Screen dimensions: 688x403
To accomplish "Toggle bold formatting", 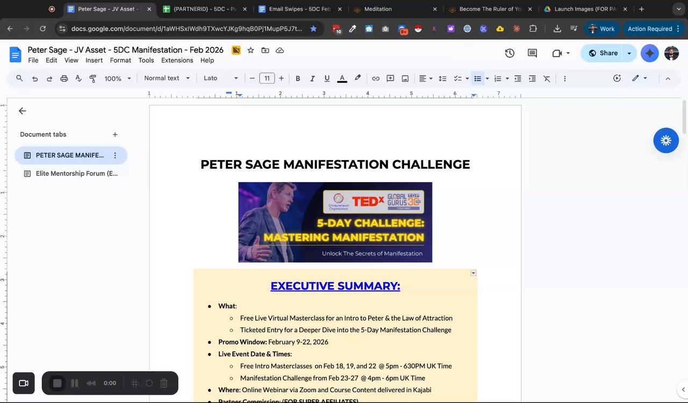I will tap(298, 78).
